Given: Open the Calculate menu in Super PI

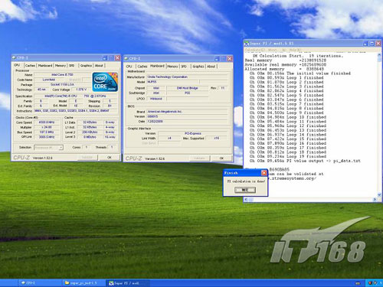Looking at the screenshot, I should tap(254, 50).
